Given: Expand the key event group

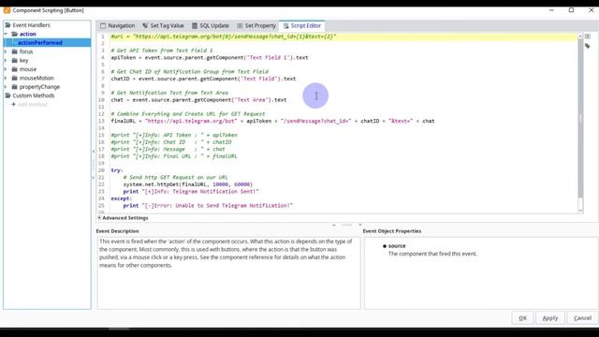Looking at the screenshot, I should (6, 60).
